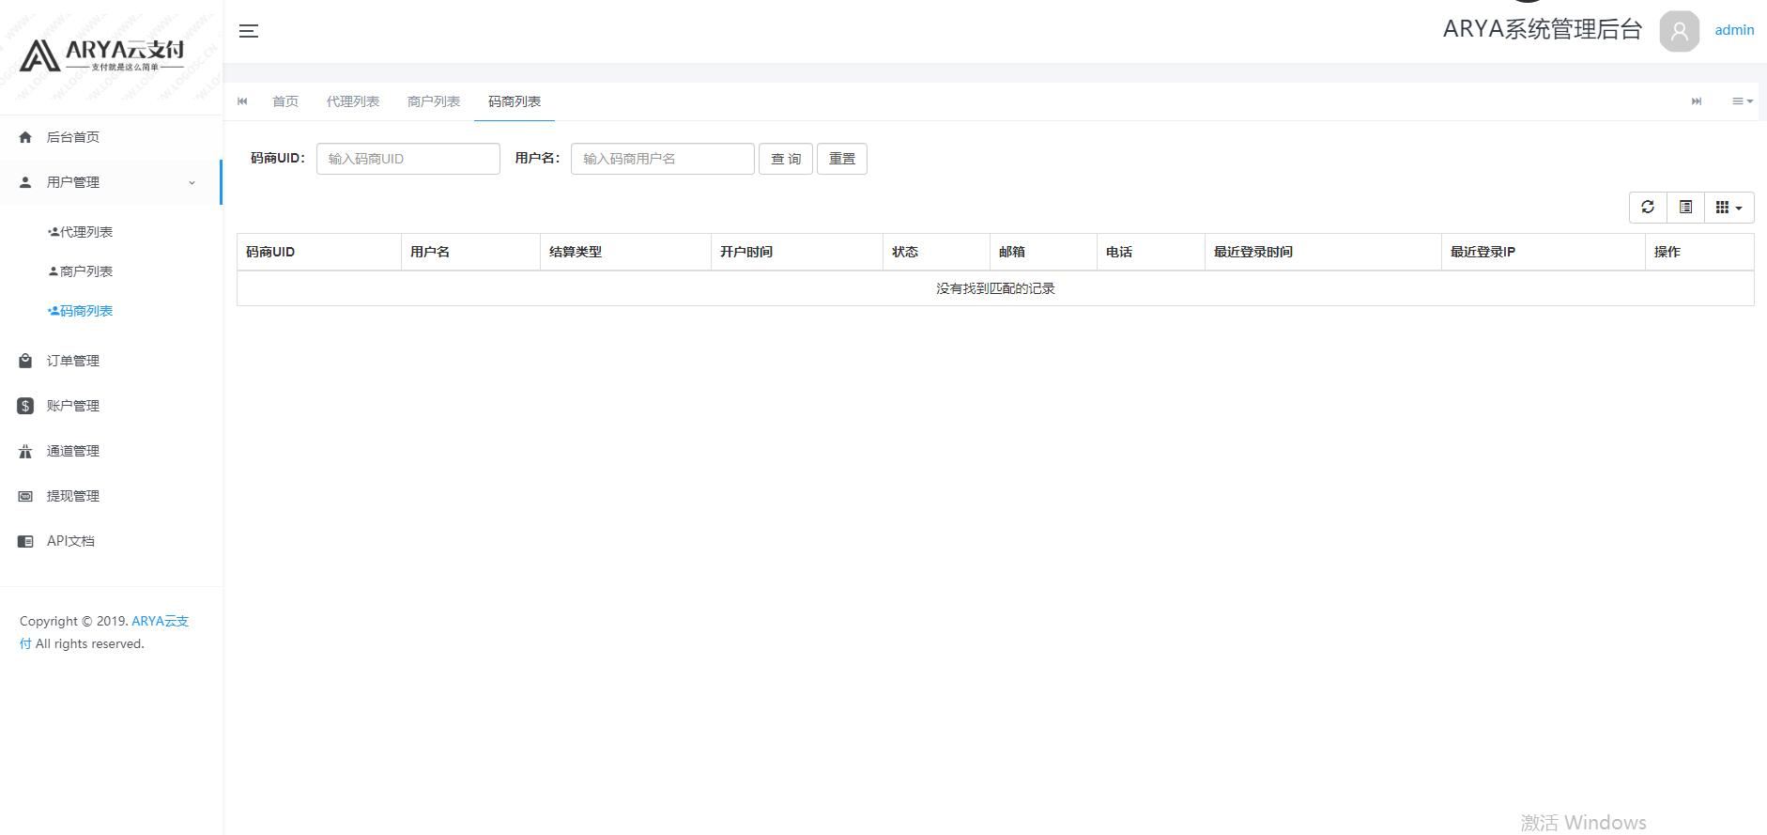Click 最近登录时间 column header
The image size is (1767, 835).
point(1323,252)
